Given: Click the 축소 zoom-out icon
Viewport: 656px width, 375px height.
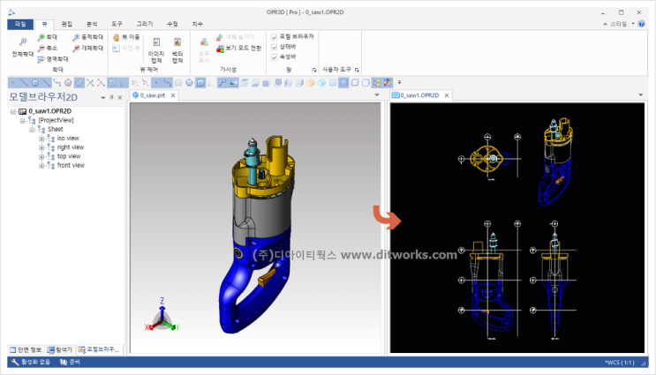Looking at the screenshot, I should (41, 49).
